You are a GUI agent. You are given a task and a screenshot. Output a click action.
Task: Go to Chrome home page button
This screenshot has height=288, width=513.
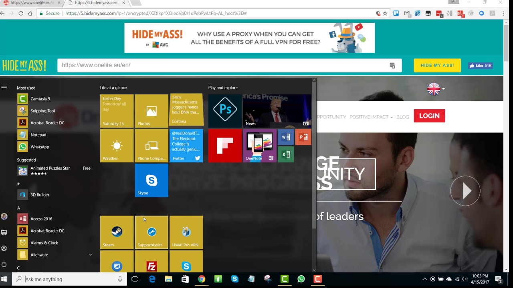click(30, 13)
